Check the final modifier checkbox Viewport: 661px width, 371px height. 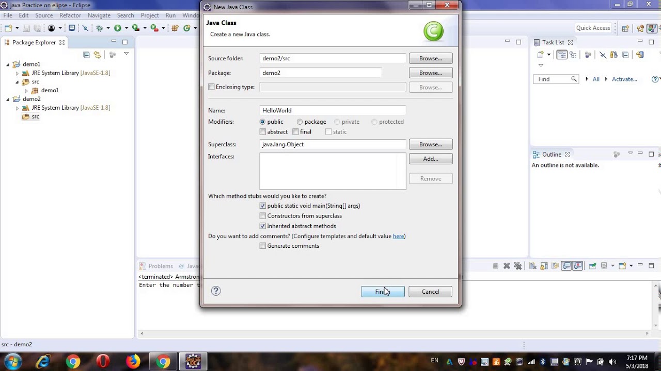[x=295, y=132]
